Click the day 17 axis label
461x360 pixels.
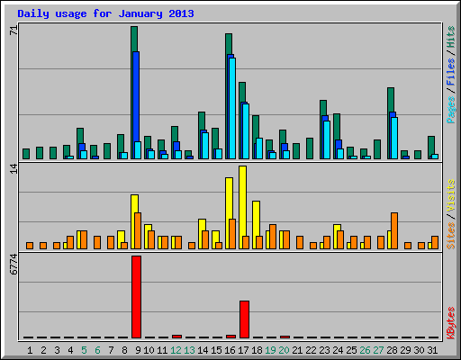(243, 350)
